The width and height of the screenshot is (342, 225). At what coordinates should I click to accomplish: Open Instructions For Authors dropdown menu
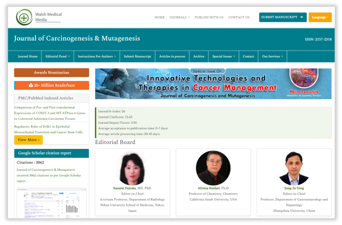click(97, 56)
